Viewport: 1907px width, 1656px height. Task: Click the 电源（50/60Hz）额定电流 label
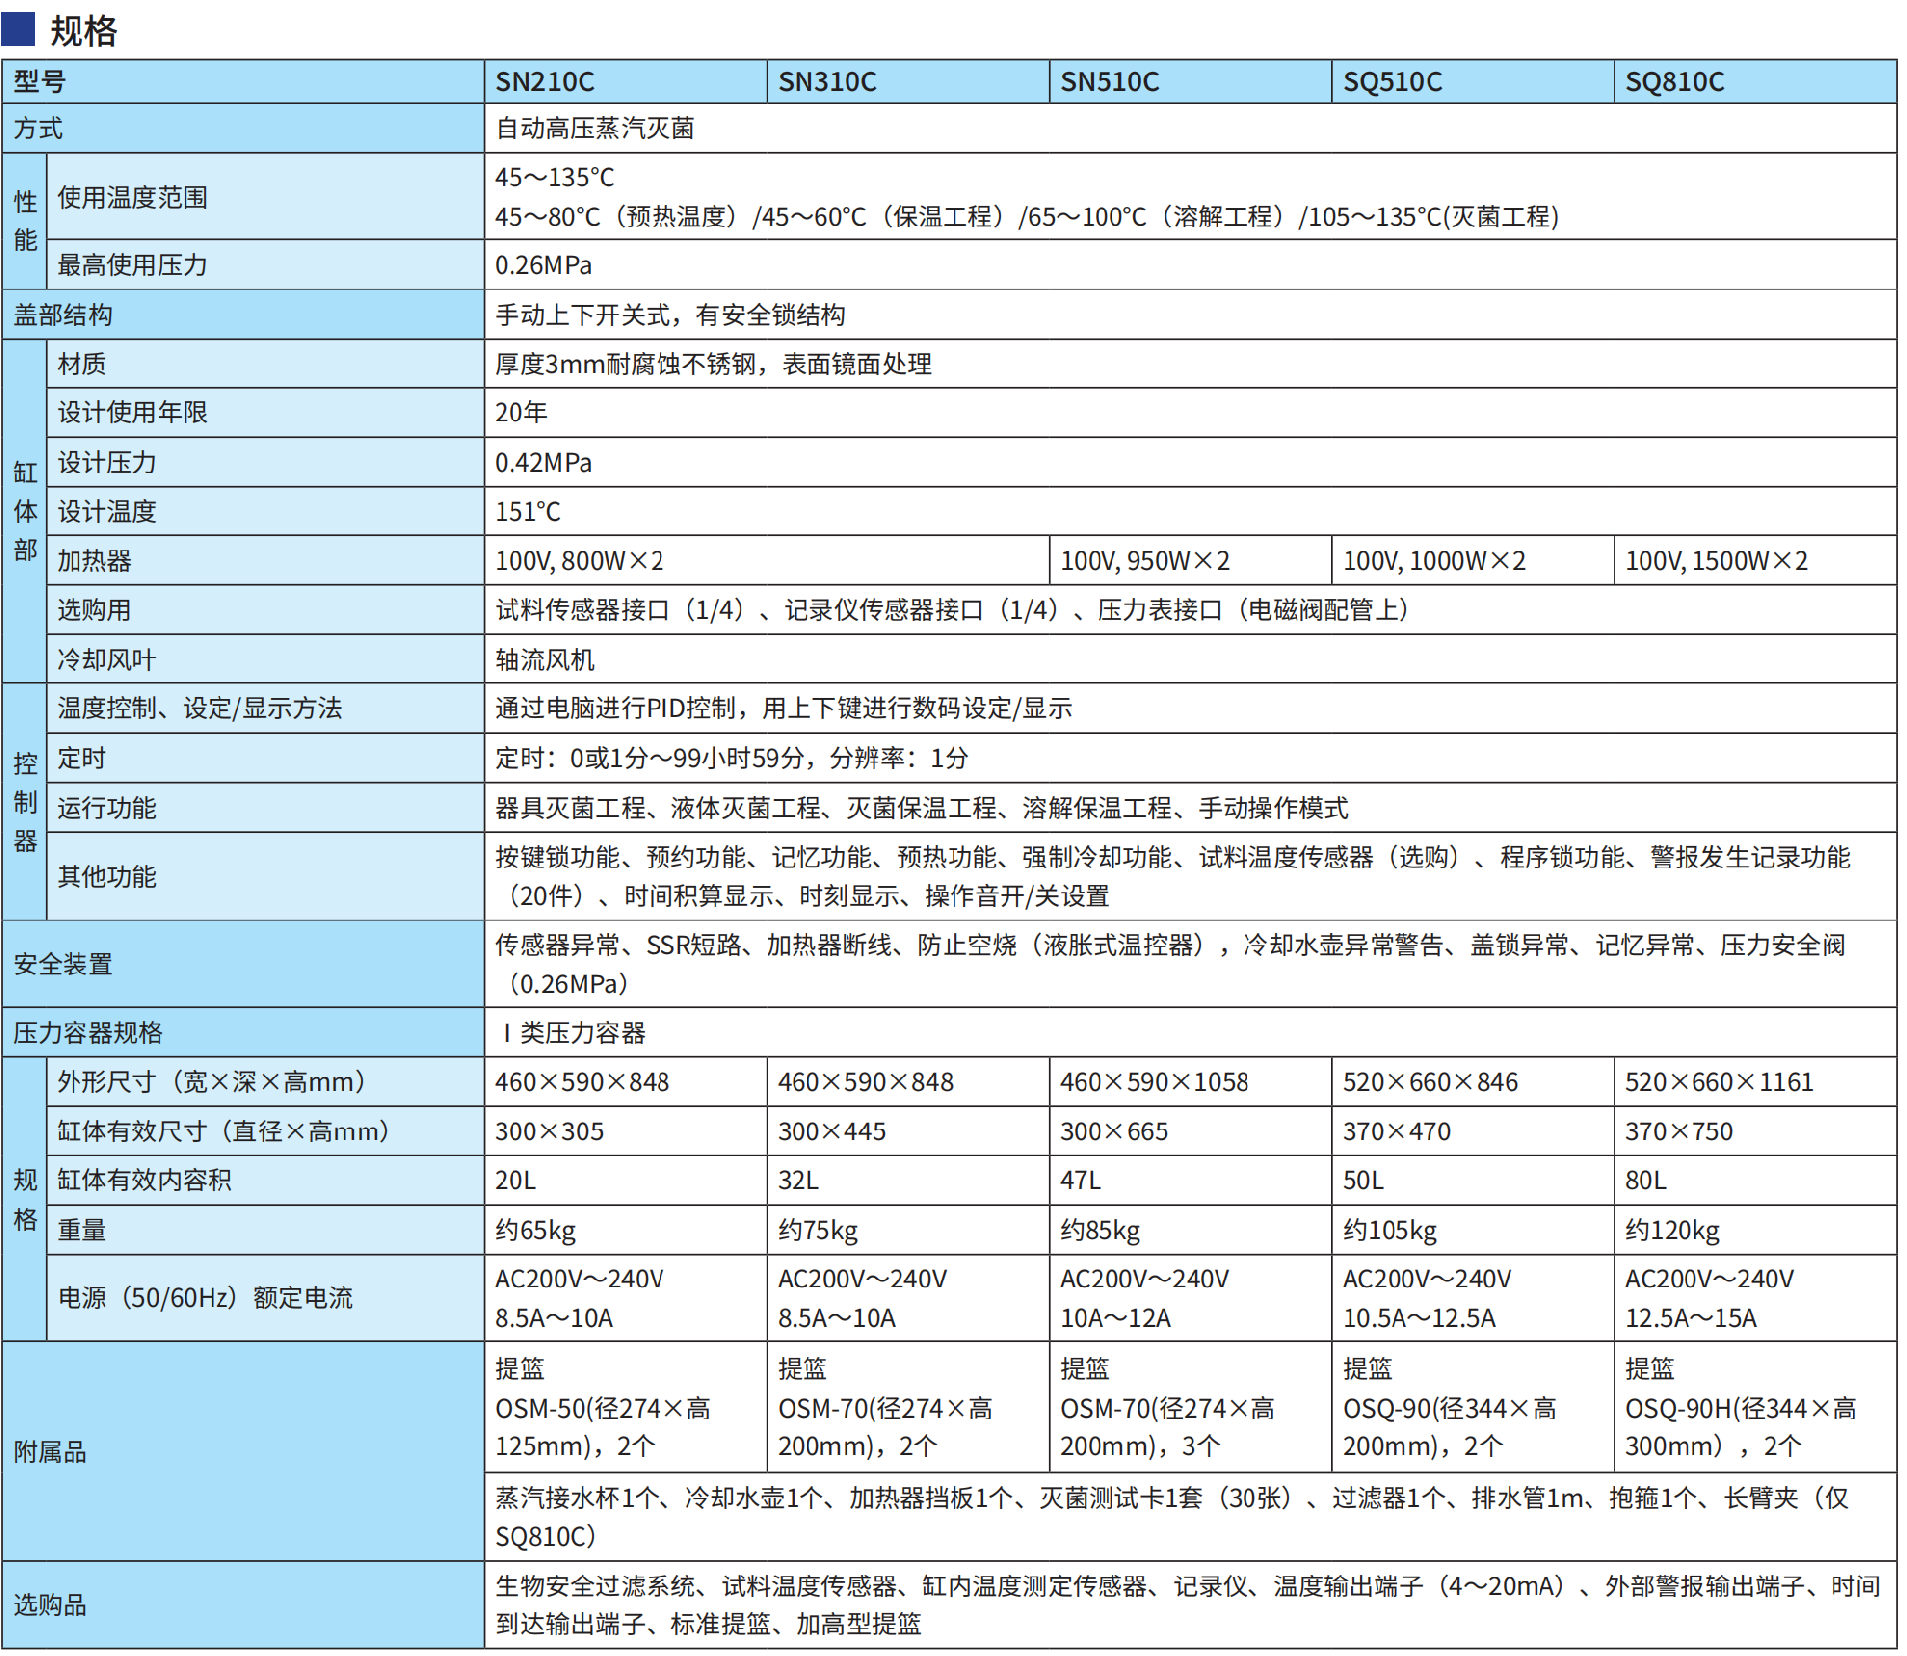(205, 1298)
